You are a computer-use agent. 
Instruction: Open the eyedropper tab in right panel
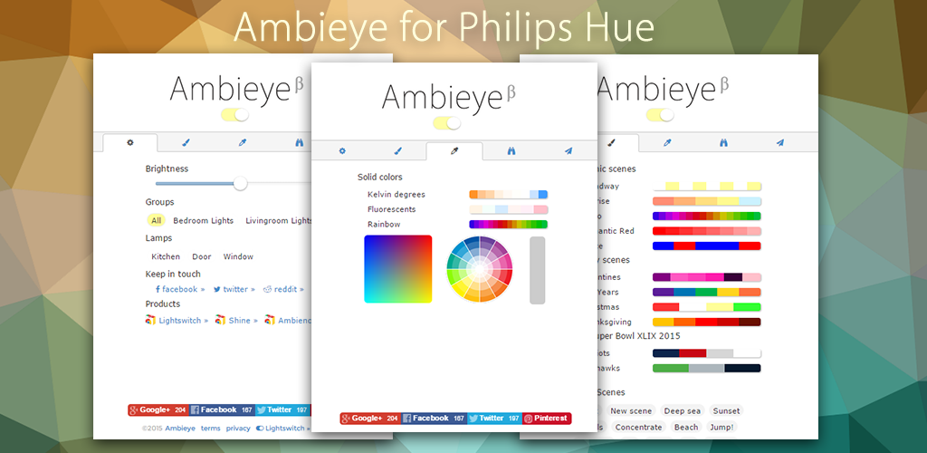click(667, 142)
